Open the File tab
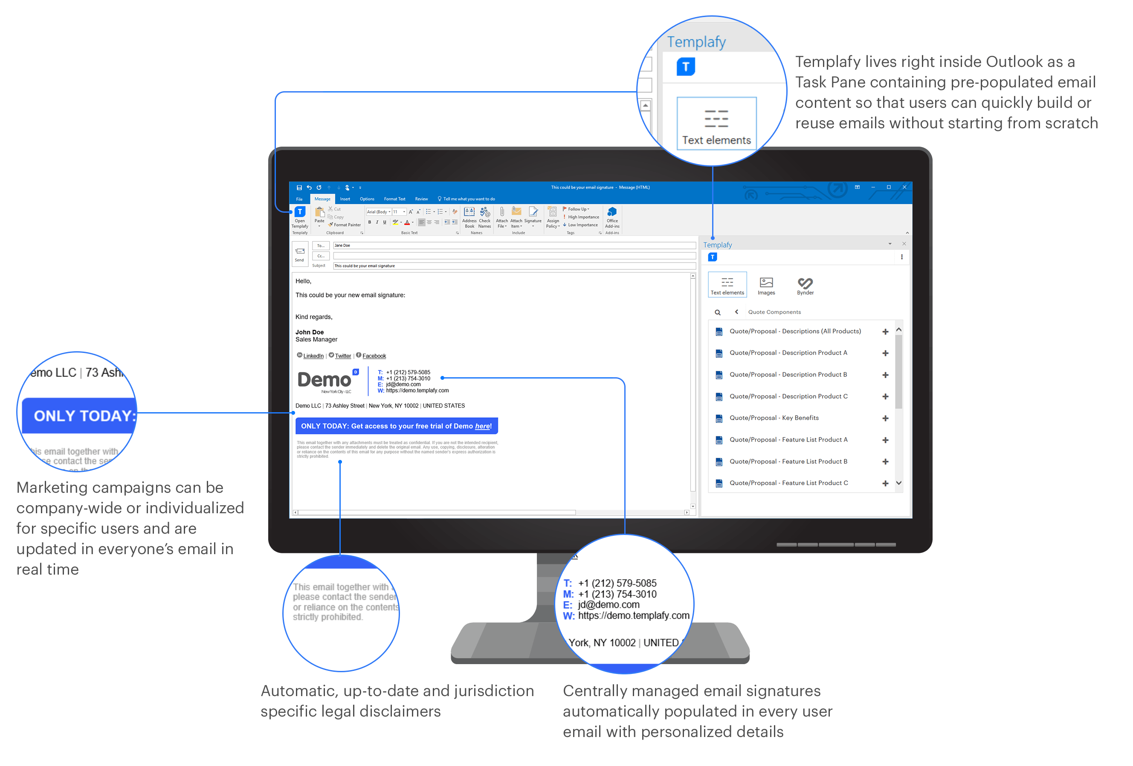 (x=299, y=199)
